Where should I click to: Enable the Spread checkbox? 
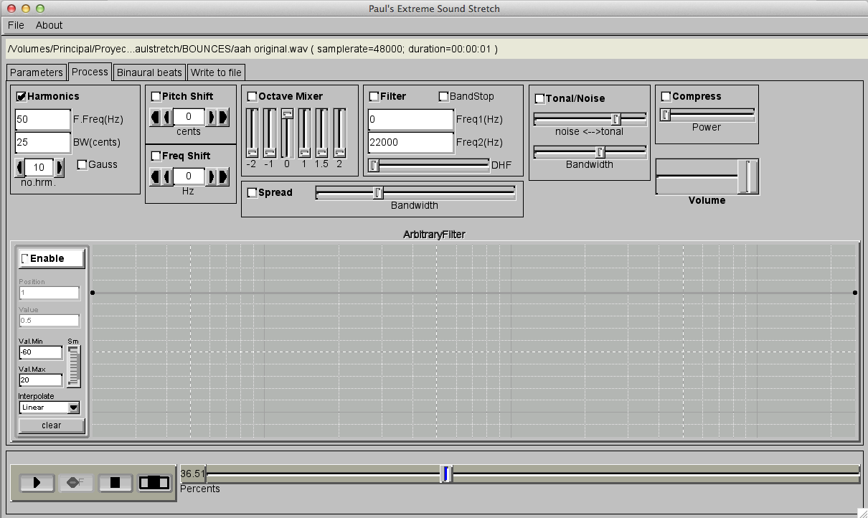pos(252,192)
